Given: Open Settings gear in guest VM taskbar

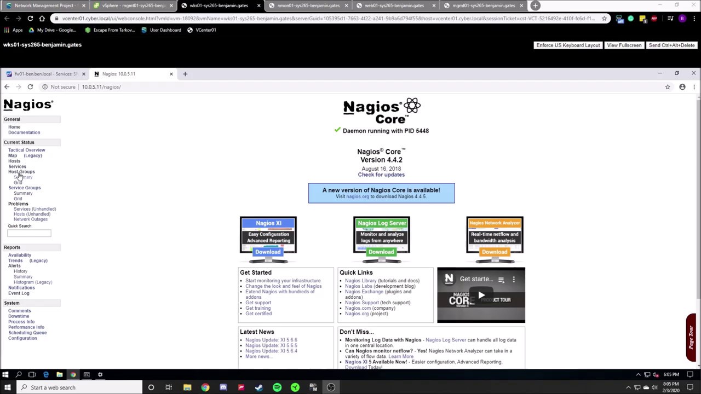Looking at the screenshot, I should pyautogui.click(x=100, y=374).
